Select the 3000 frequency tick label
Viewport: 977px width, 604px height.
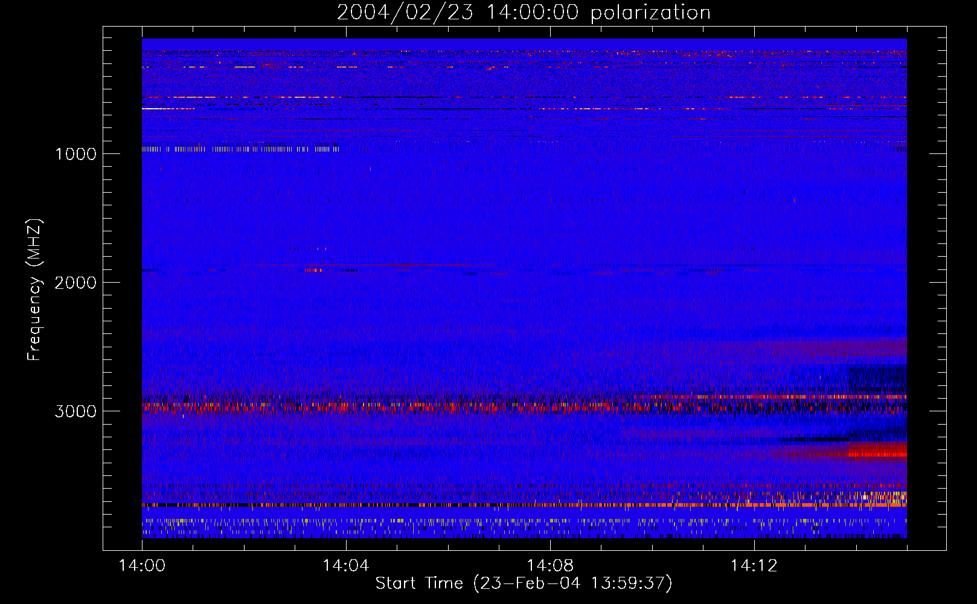point(75,411)
